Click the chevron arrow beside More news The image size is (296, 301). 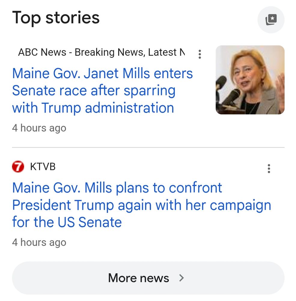click(181, 278)
